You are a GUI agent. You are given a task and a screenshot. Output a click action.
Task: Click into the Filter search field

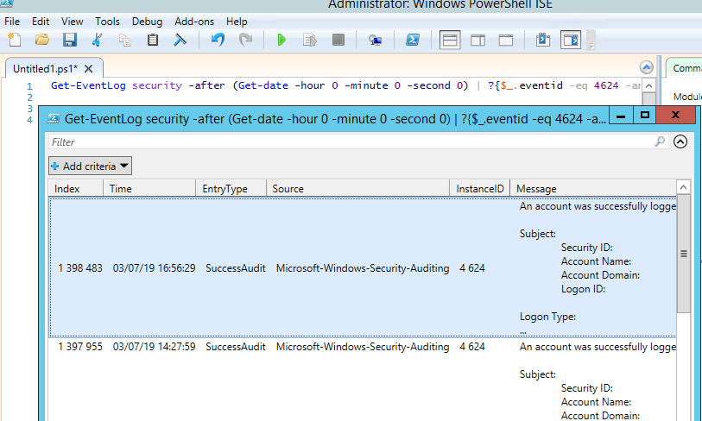coord(351,141)
